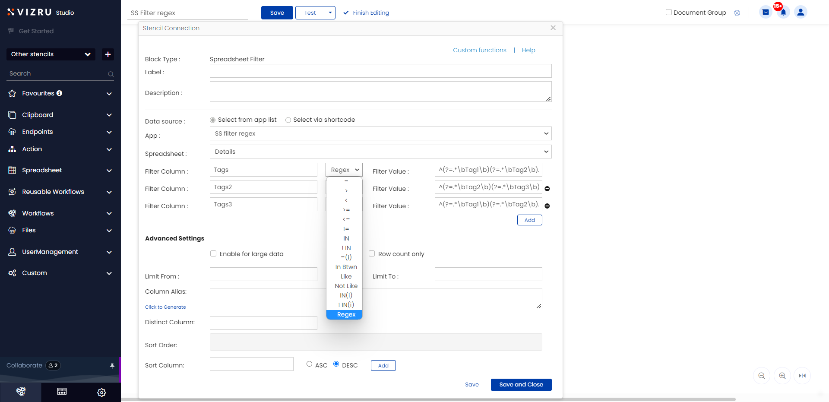Choose In Btwn operator option
Viewport: 829px width, 402px height.
click(346, 267)
